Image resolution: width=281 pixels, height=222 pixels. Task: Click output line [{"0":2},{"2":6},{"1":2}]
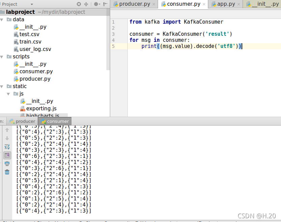point(54,193)
